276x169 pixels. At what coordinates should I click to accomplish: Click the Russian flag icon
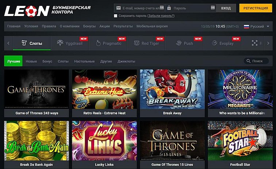tap(246, 27)
